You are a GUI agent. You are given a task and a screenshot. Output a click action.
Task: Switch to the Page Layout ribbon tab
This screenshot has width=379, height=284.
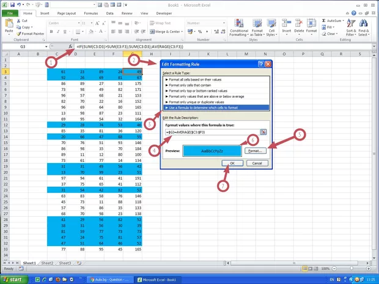67,13
